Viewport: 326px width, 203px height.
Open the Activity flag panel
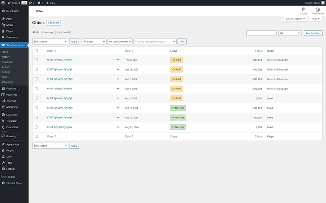[304, 11]
